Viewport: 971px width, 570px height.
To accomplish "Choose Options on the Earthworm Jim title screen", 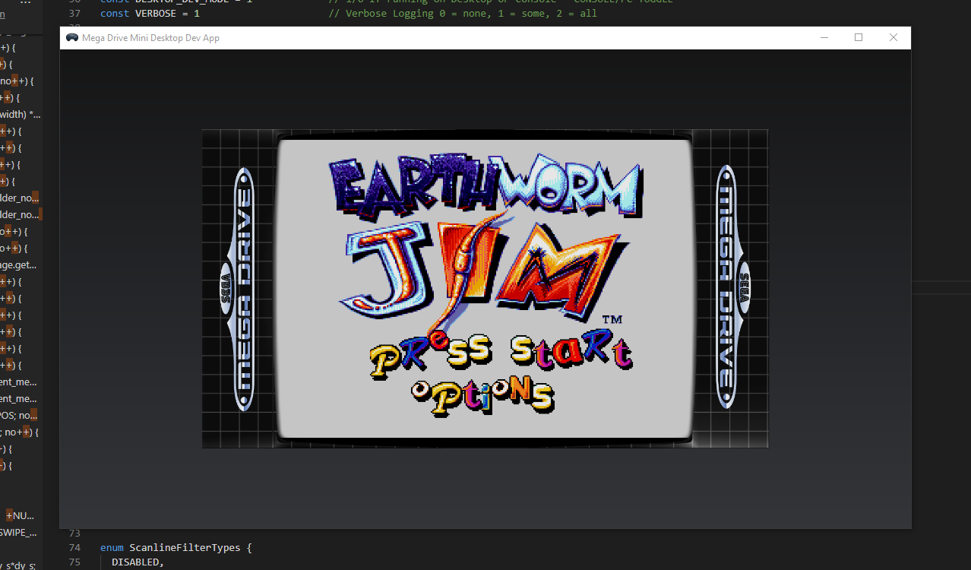I will (x=482, y=395).
